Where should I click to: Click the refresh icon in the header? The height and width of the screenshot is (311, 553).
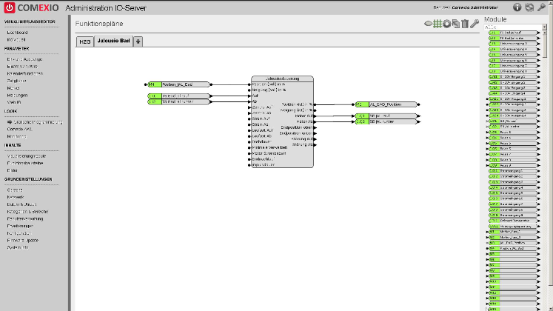click(530, 7)
